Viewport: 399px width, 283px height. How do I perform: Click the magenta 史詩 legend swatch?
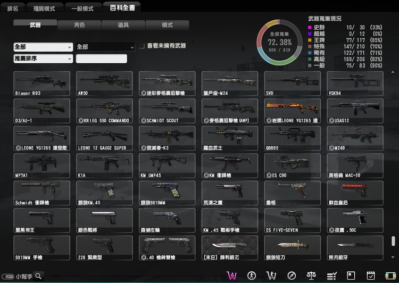(310, 27)
